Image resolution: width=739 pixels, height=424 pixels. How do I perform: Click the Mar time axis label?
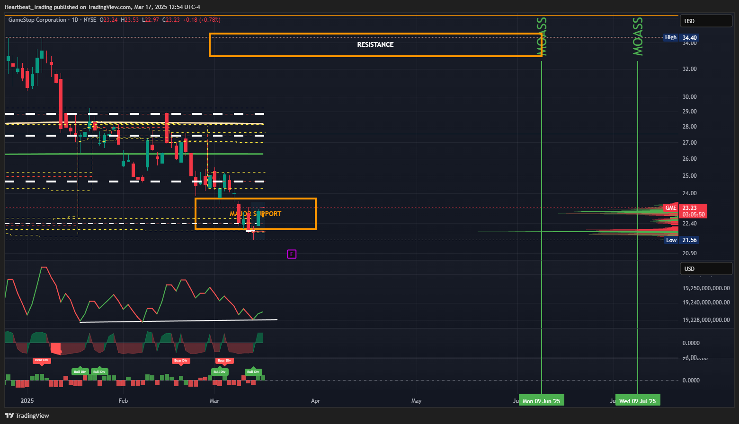point(214,401)
